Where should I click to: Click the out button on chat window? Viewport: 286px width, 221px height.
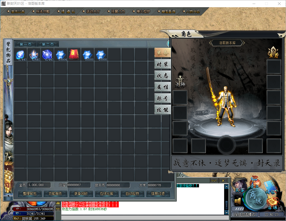coord(214,180)
